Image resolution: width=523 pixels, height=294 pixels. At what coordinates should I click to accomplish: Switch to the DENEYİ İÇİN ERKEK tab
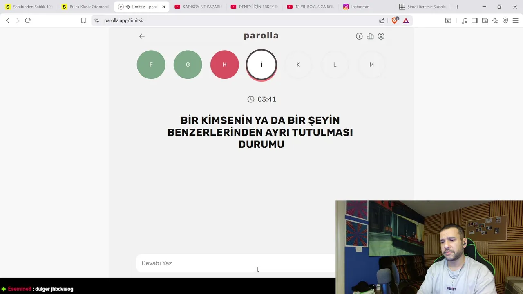[x=255, y=7]
